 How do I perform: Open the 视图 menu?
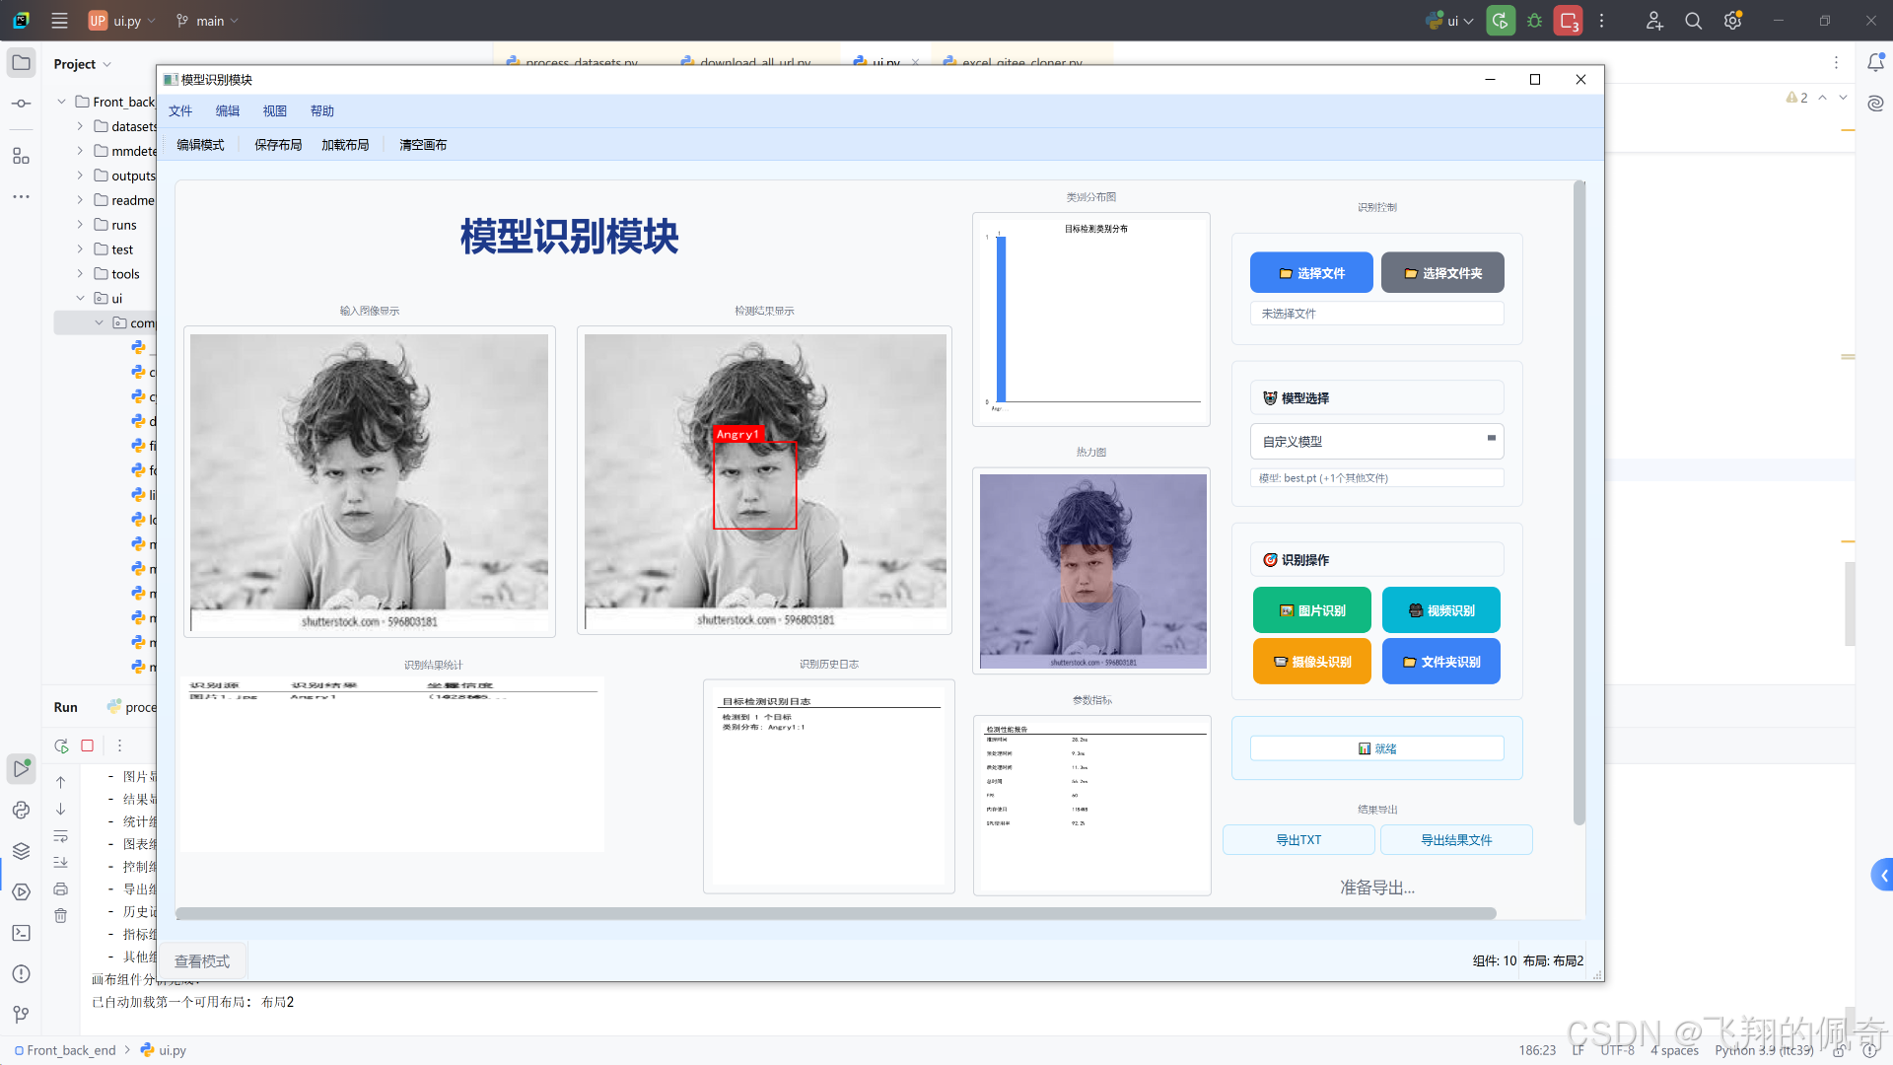pos(275,111)
